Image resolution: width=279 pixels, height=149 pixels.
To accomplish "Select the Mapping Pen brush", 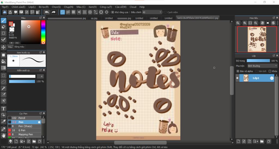I will pos(24,134).
